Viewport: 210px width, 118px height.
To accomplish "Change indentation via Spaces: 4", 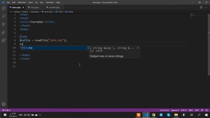I will click(175, 110).
